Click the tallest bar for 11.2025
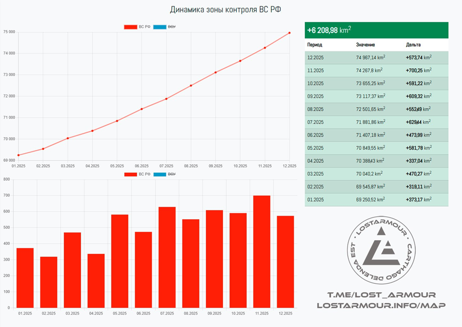 [262, 252]
